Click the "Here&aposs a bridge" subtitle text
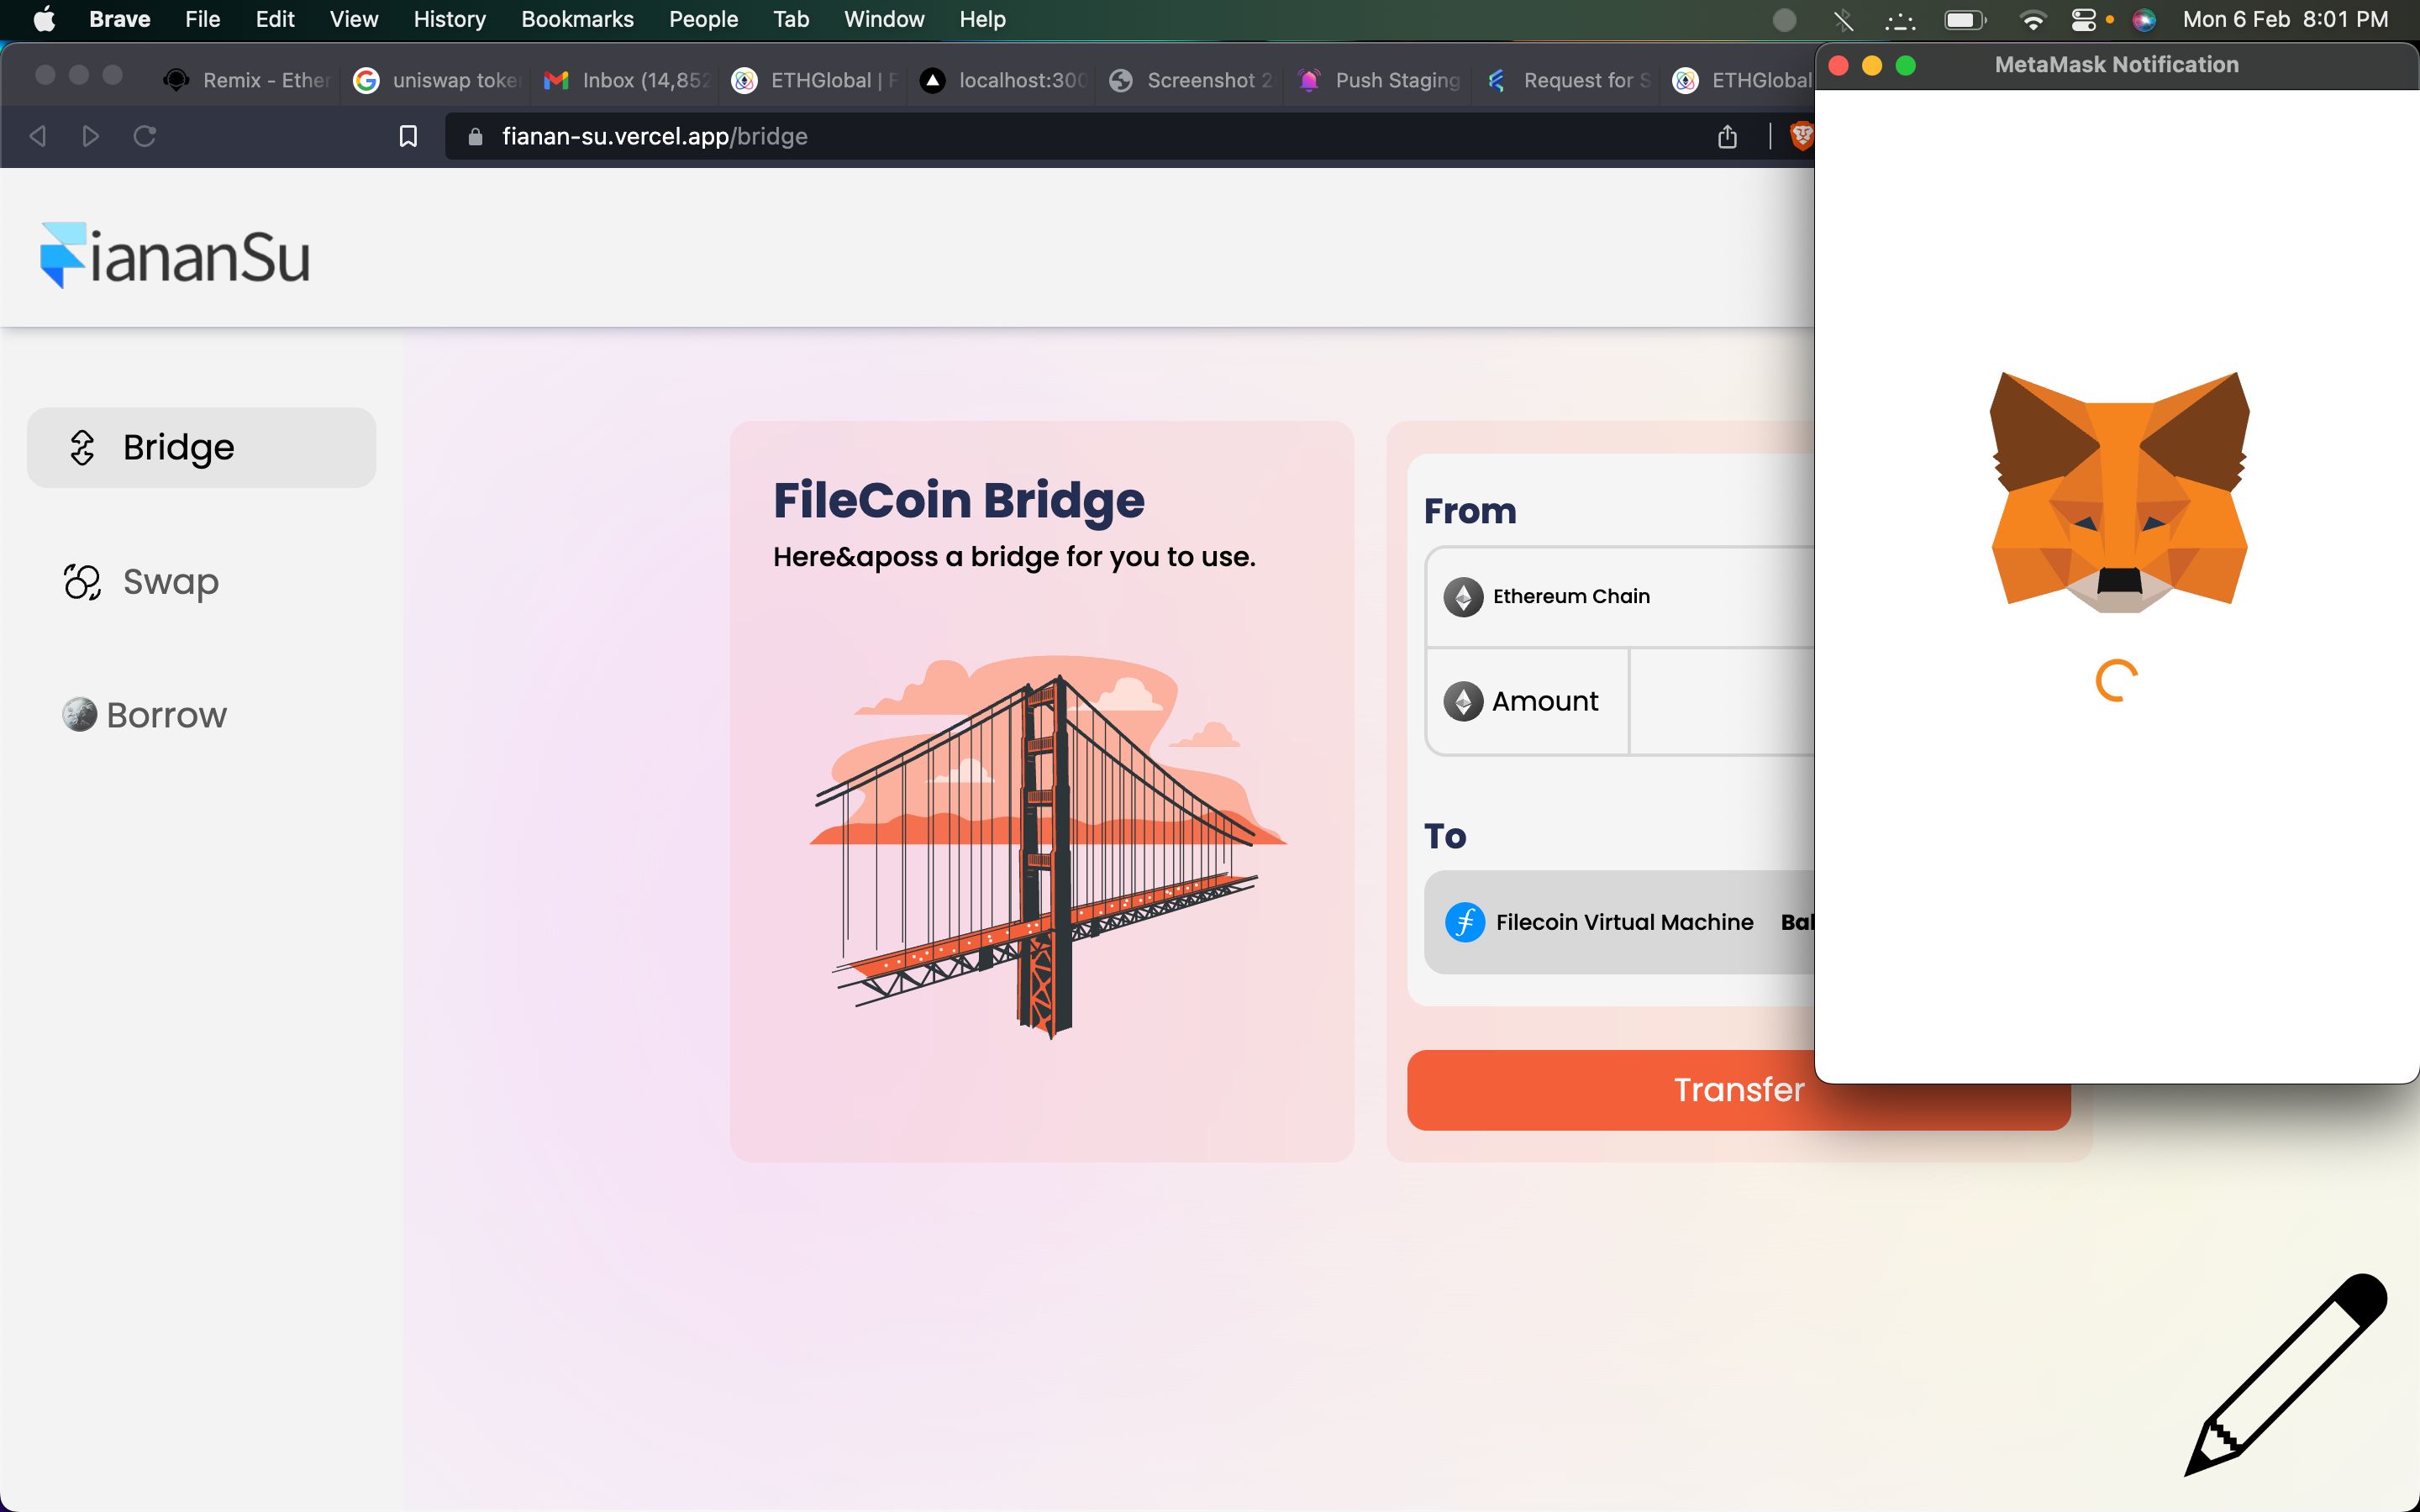This screenshot has width=2420, height=1512. tap(1014, 556)
